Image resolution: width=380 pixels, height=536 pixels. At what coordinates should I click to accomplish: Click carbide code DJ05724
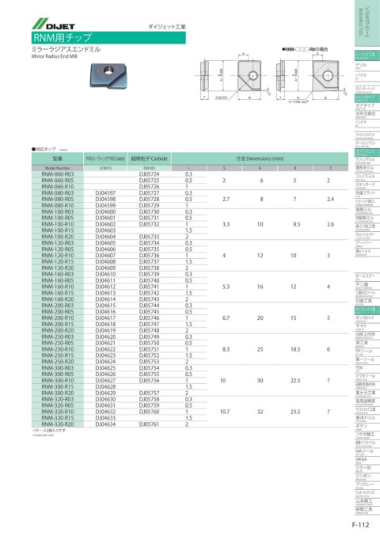click(x=150, y=174)
